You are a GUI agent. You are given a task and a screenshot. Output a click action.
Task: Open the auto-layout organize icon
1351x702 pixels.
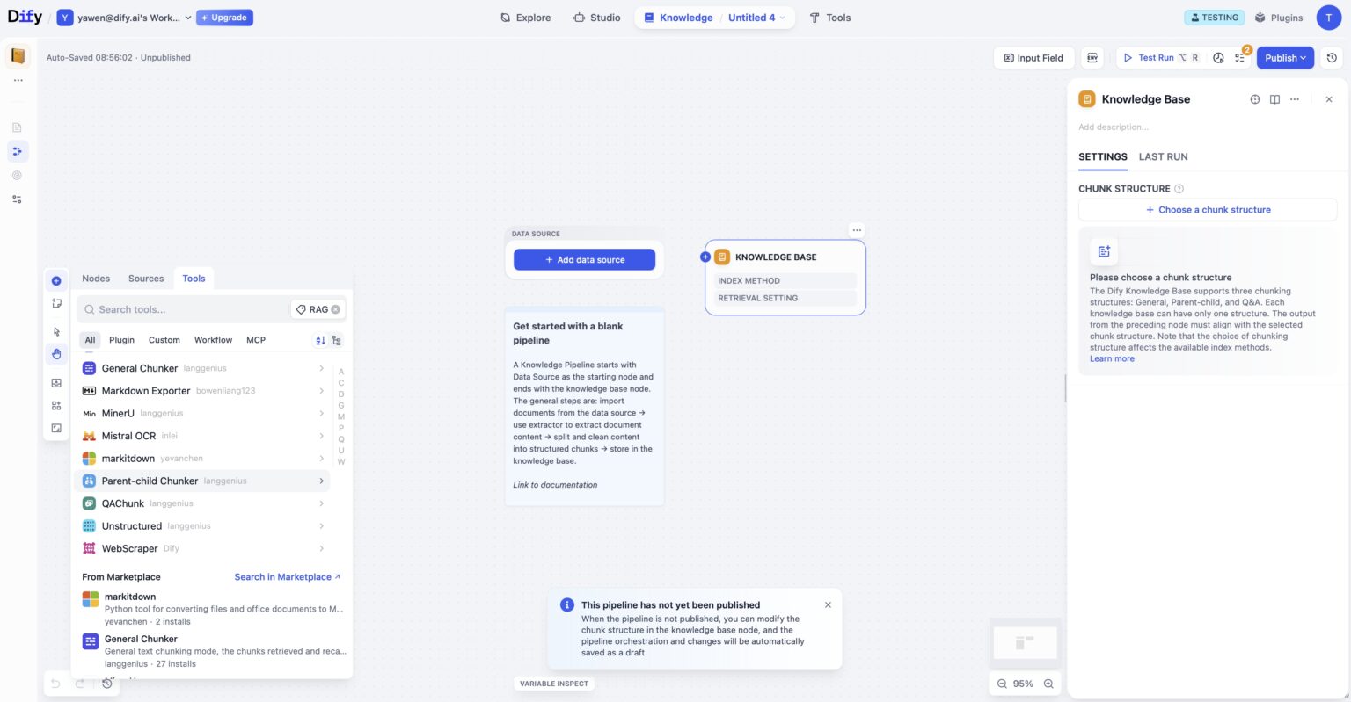pos(56,405)
